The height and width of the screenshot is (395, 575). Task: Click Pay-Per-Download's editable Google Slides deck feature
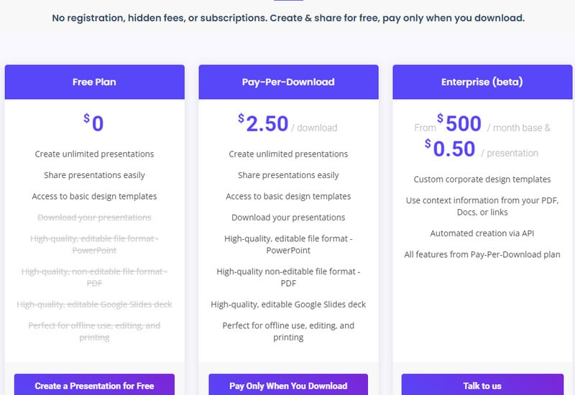288,305
